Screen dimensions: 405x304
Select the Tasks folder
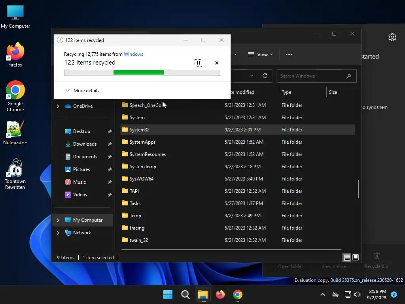[237, 203]
